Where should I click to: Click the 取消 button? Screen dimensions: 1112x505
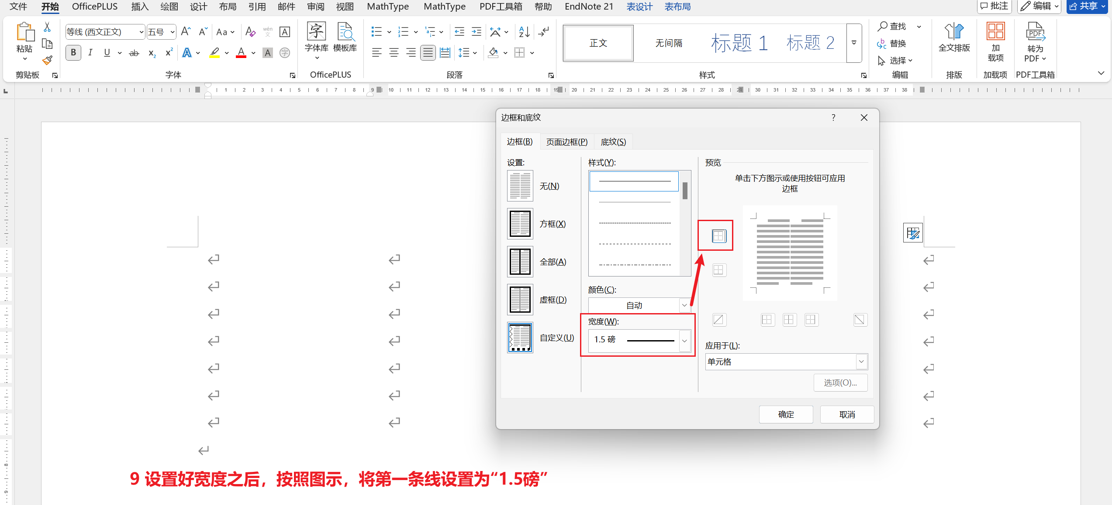pos(847,414)
